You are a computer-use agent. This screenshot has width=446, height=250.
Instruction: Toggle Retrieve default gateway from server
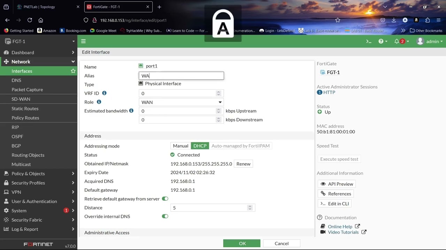pos(165,199)
